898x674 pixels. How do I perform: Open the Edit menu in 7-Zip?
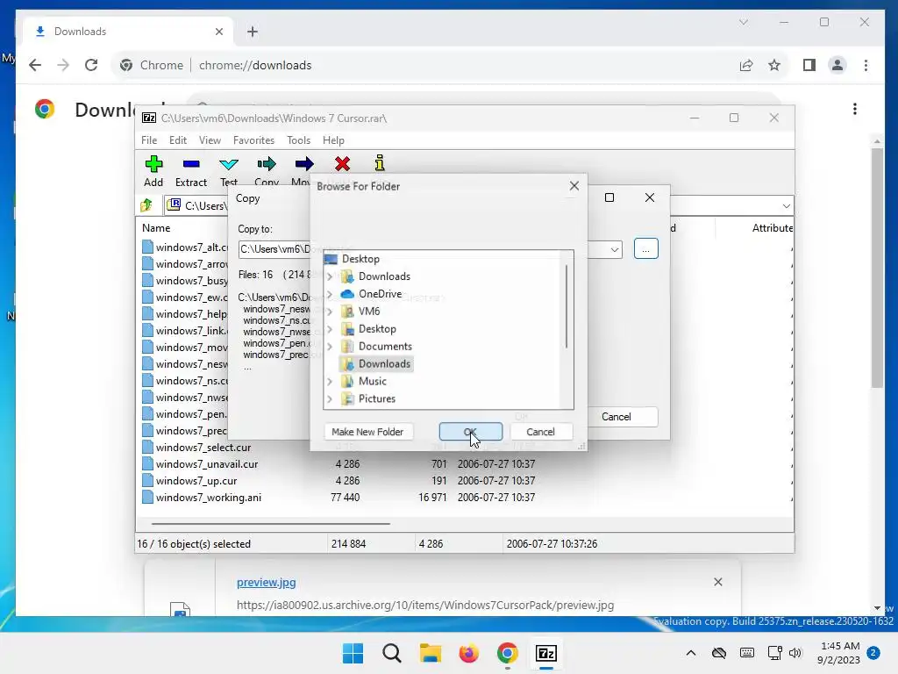click(x=177, y=140)
